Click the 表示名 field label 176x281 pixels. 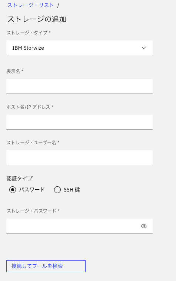coord(15,71)
